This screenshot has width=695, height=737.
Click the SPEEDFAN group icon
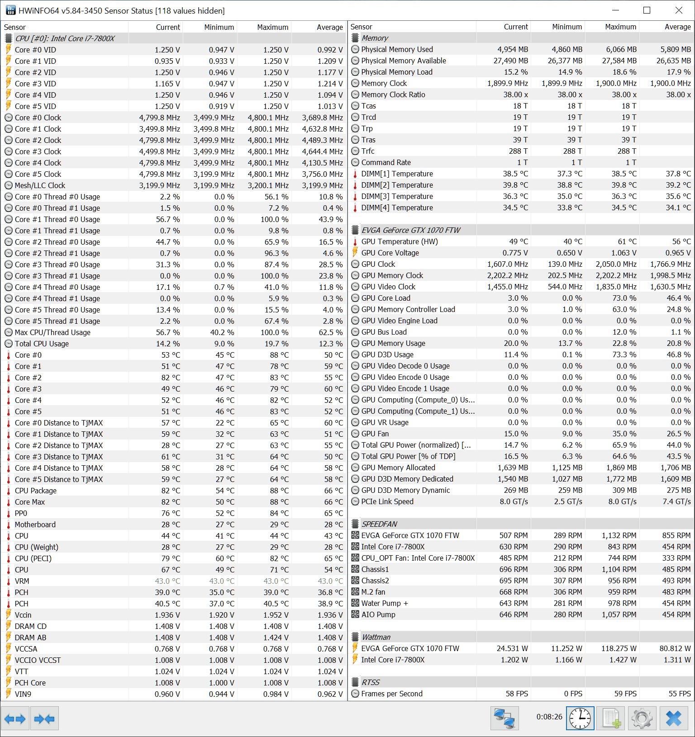[x=356, y=524]
